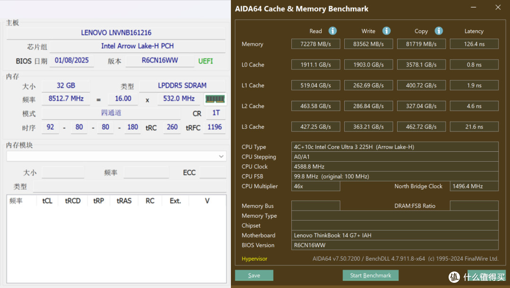Click the empty Memory Bus field
The width and height of the screenshot is (510, 288).
point(315,206)
